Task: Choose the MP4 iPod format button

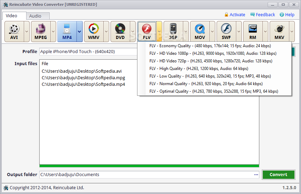Action: pos(67,31)
